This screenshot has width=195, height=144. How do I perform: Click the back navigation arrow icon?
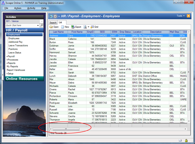point(51,16)
